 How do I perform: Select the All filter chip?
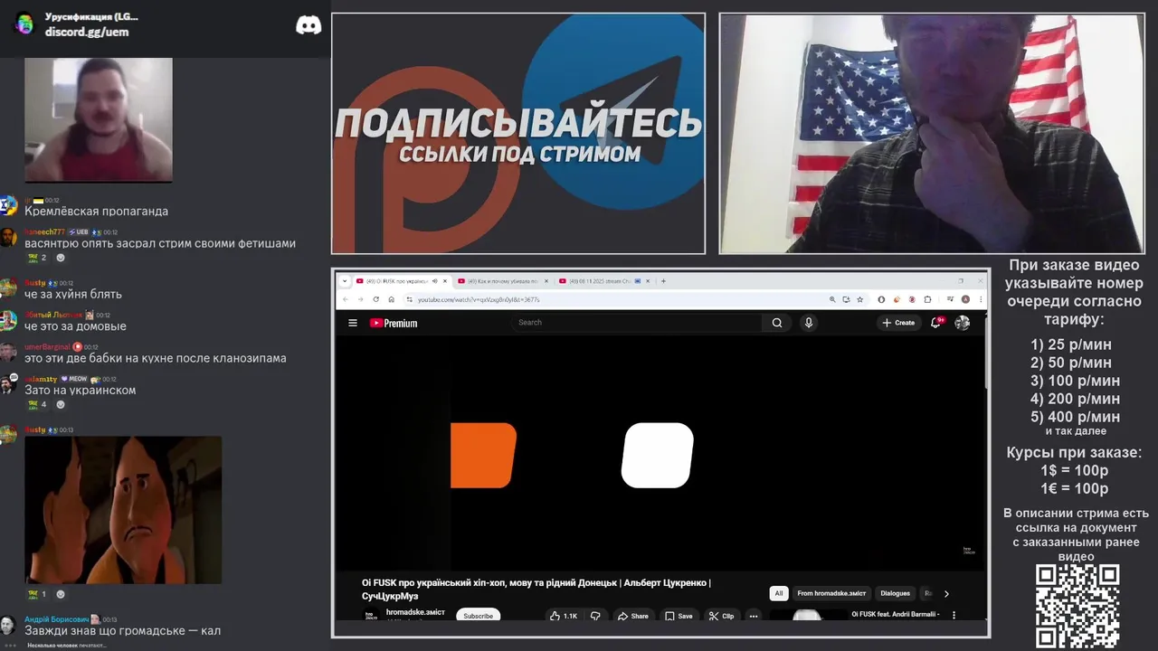(779, 594)
